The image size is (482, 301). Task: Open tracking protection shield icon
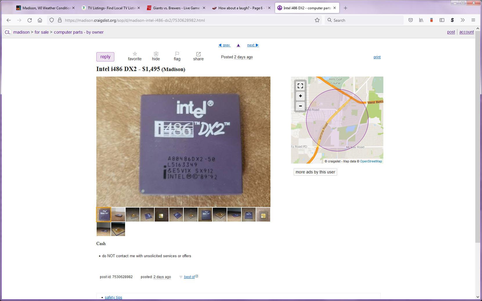tap(52, 20)
